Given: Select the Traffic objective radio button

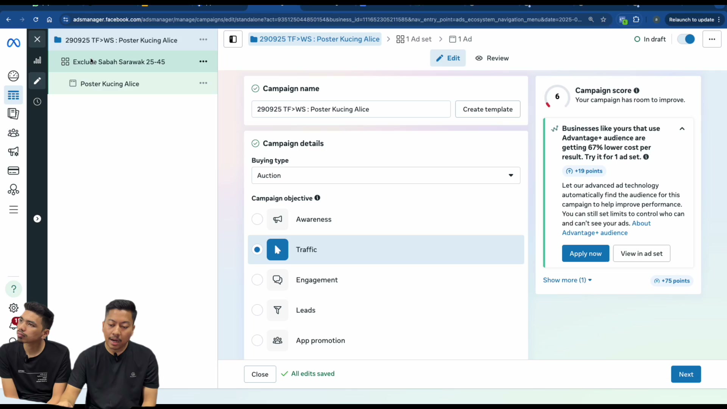Looking at the screenshot, I should tap(257, 249).
